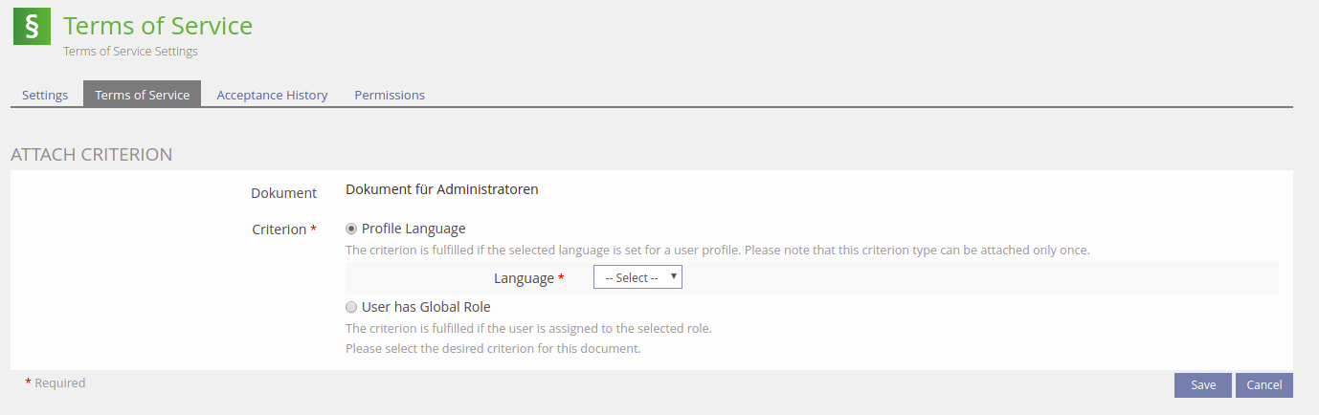Click the ATTACH CRITERION section heading
This screenshot has width=1319, height=415.
91,154
